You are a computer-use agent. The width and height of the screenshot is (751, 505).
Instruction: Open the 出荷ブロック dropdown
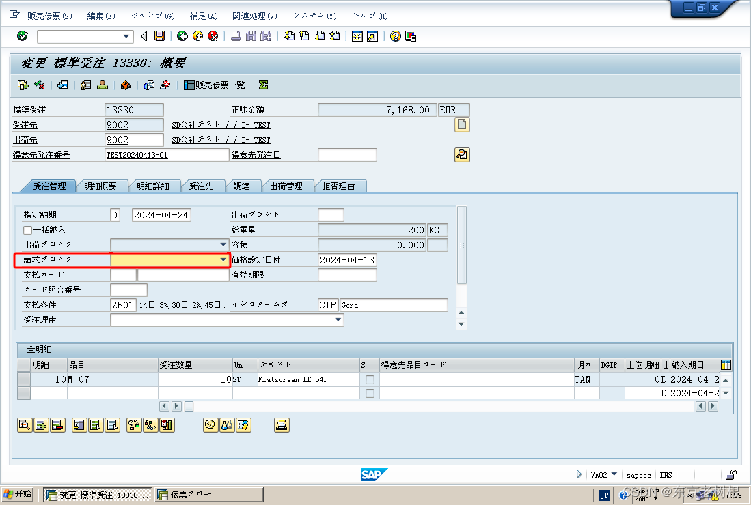[223, 244]
